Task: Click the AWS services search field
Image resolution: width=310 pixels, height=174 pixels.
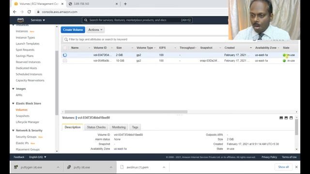Action: point(137,20)
